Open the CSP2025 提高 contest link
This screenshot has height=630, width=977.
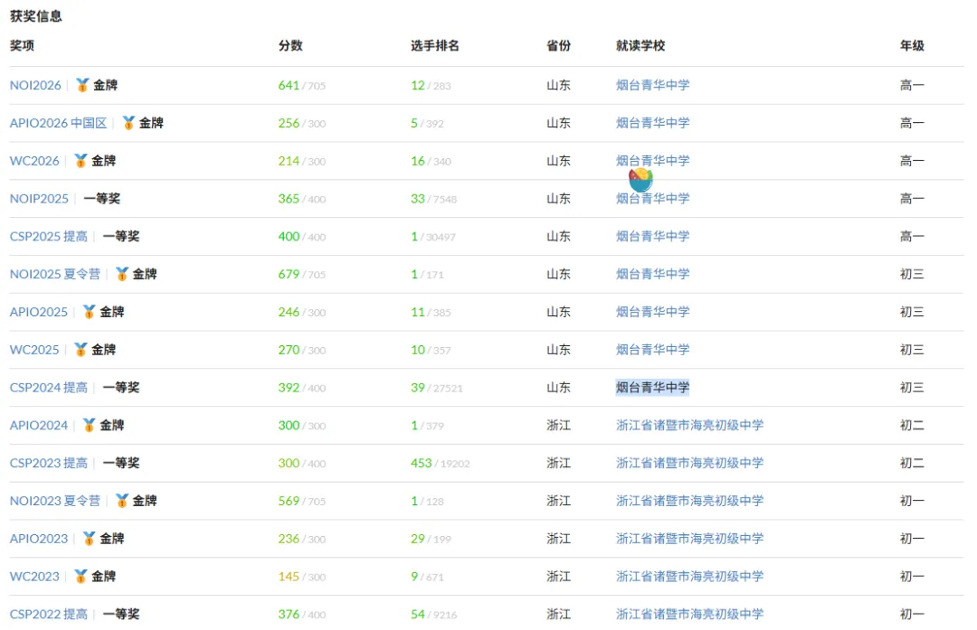click(49, 237)
